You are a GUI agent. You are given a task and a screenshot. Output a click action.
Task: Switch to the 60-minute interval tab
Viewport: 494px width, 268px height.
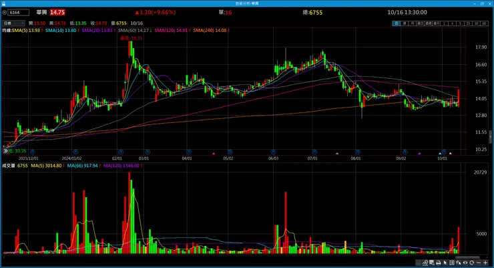[x=484, y=23]
